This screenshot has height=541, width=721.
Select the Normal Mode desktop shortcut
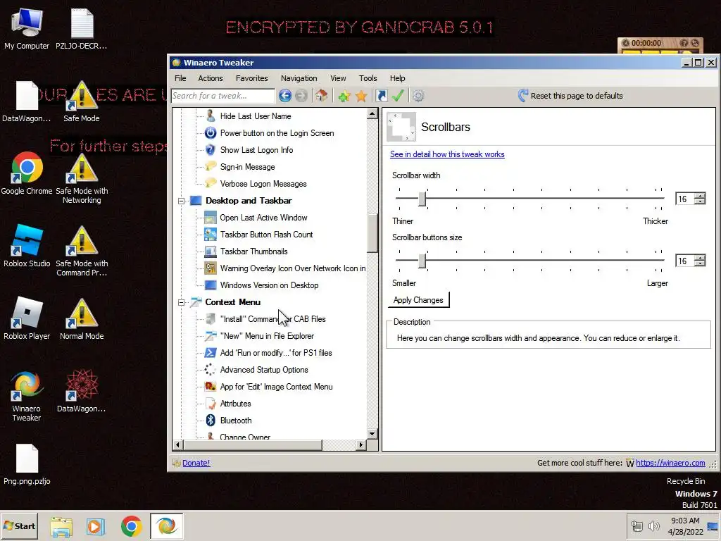pos(82,319)
